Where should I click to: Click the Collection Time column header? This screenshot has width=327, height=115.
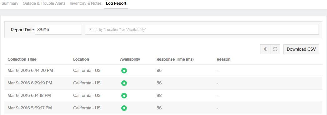[22, 59]
